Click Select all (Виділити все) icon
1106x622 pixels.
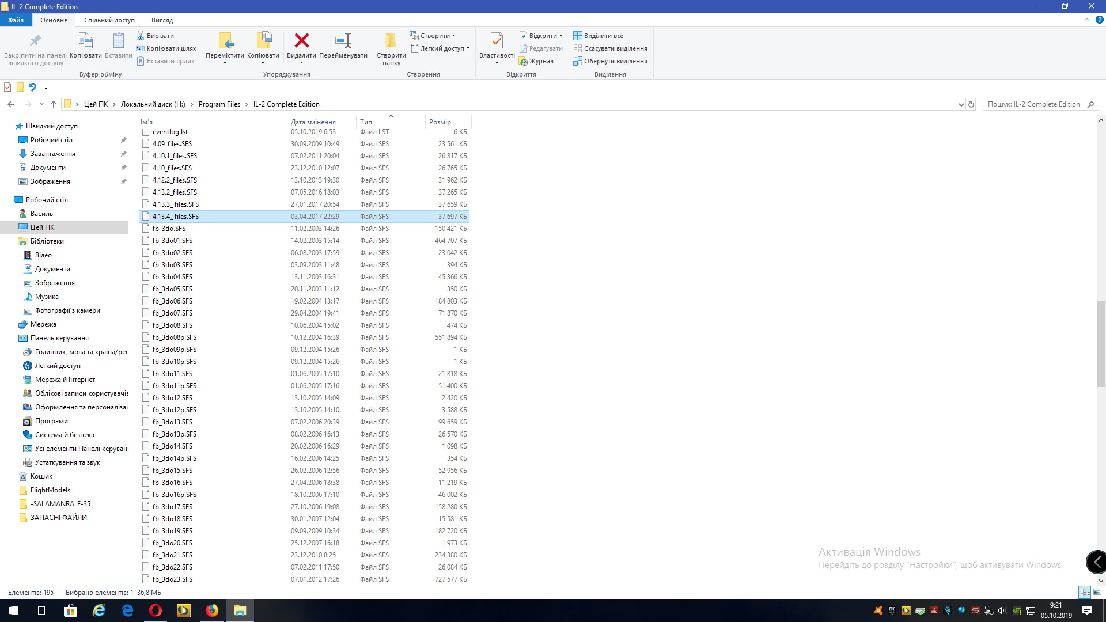click(x=578, y=36)
